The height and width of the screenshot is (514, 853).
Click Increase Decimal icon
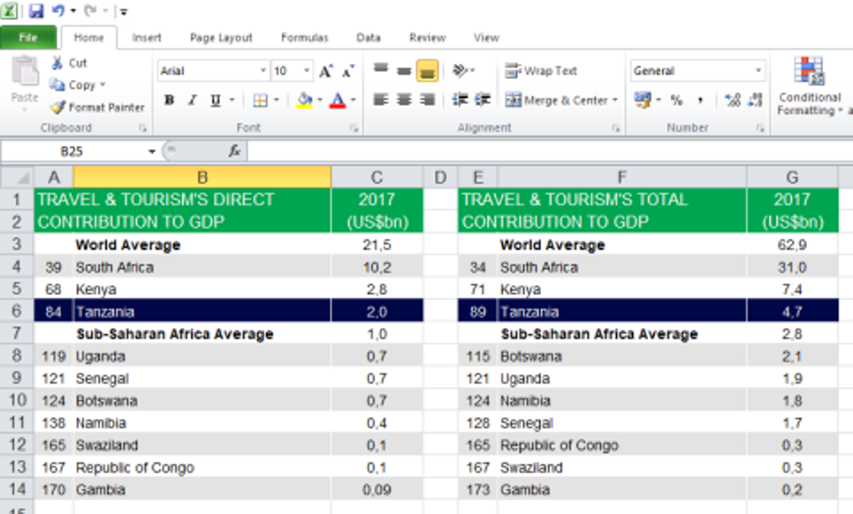[733, 100]
